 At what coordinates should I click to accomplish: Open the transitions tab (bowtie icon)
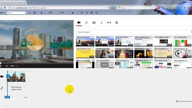pos(109,22)
